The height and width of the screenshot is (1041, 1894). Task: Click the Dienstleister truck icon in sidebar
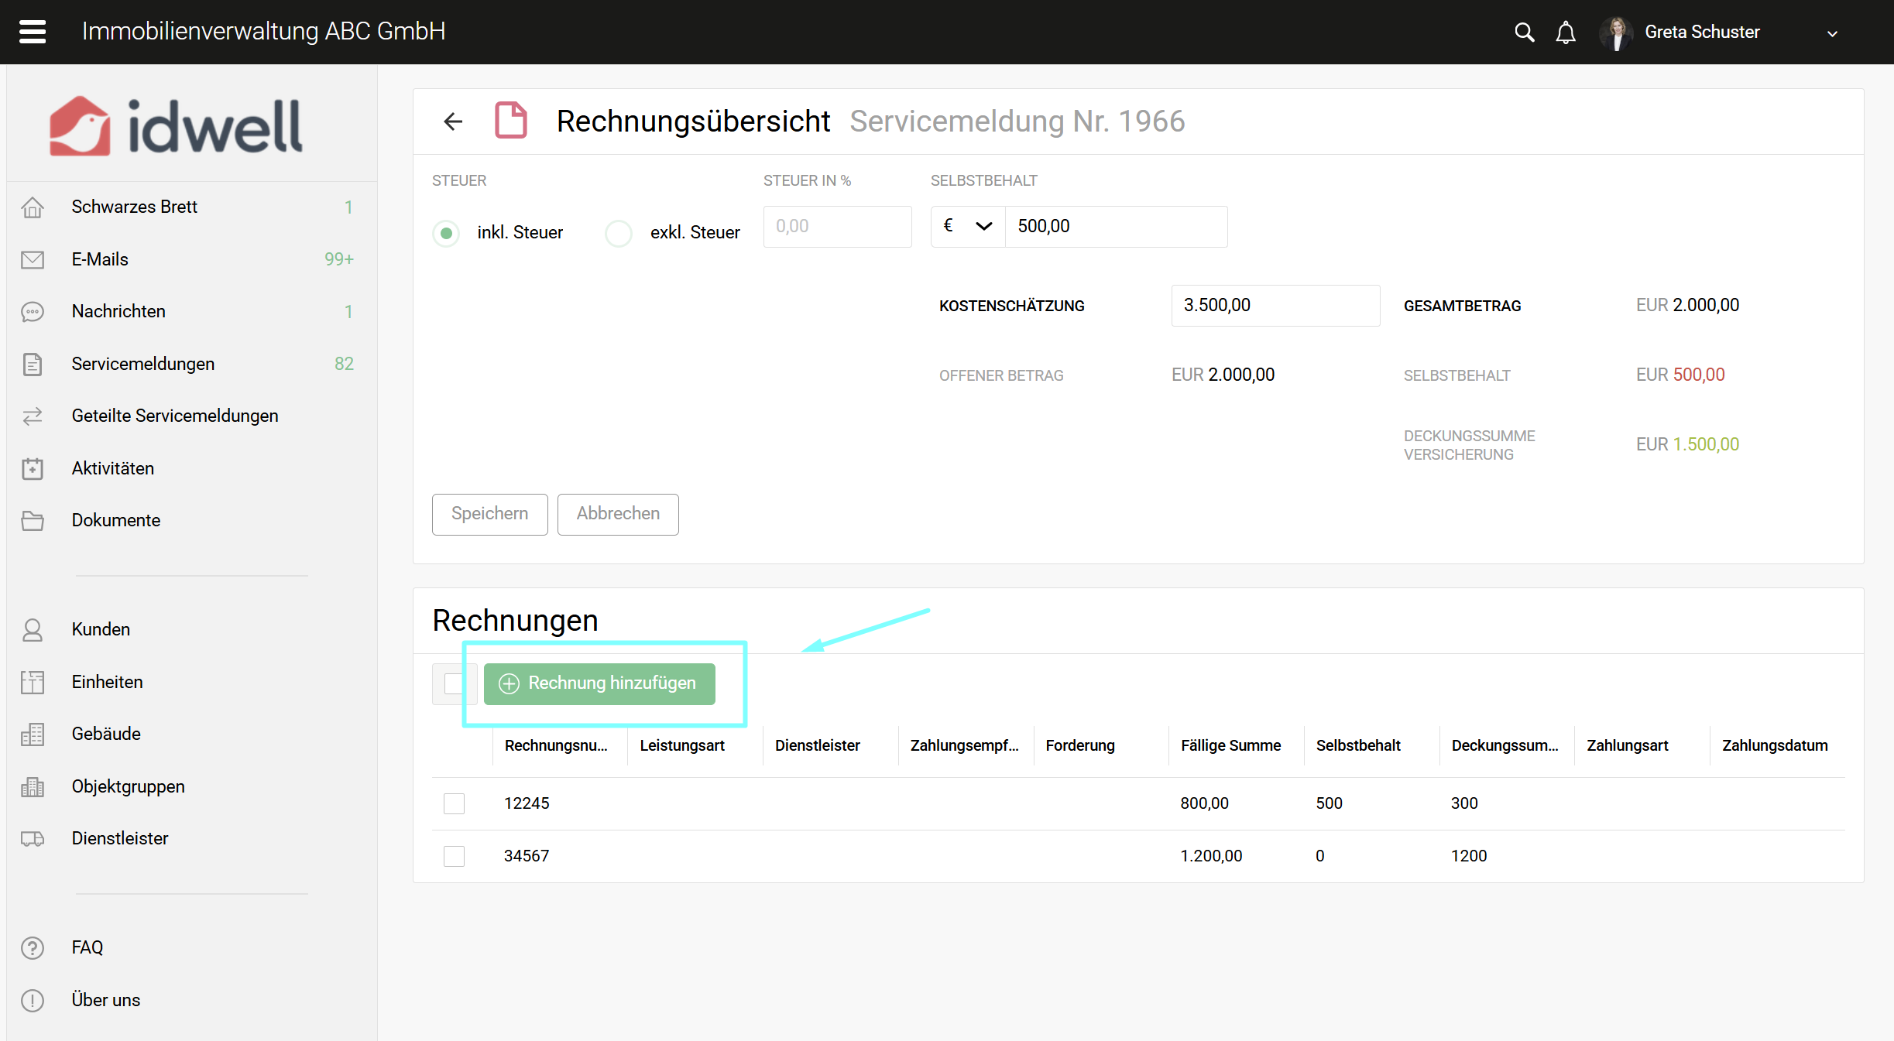coord(33,838)
